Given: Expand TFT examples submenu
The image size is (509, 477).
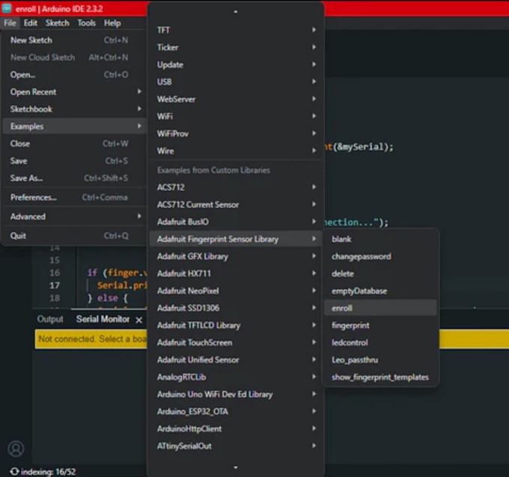Looking at the screenshot, I should click(x=236, y=30).
